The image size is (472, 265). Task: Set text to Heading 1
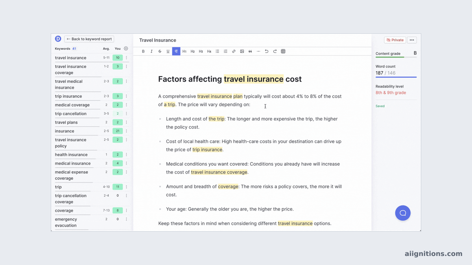point(184,51)
